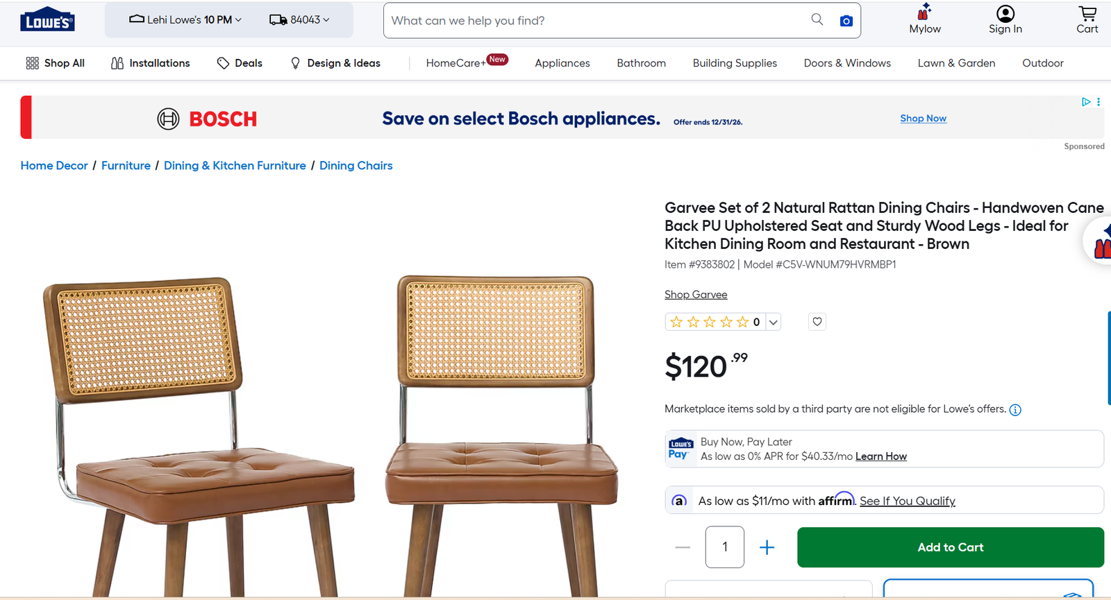Click the Lowe's logo
This screenshot has height=600, width=1111.
[x=47, y=21]
